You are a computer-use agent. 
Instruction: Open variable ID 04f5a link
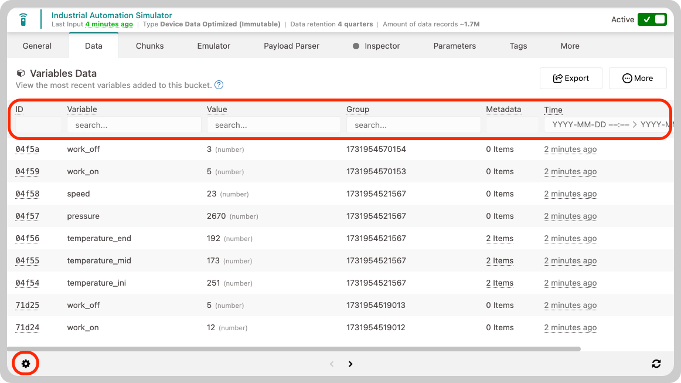(28, 149)
